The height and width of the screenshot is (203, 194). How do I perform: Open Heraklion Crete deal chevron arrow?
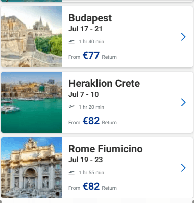pos(183,102)
